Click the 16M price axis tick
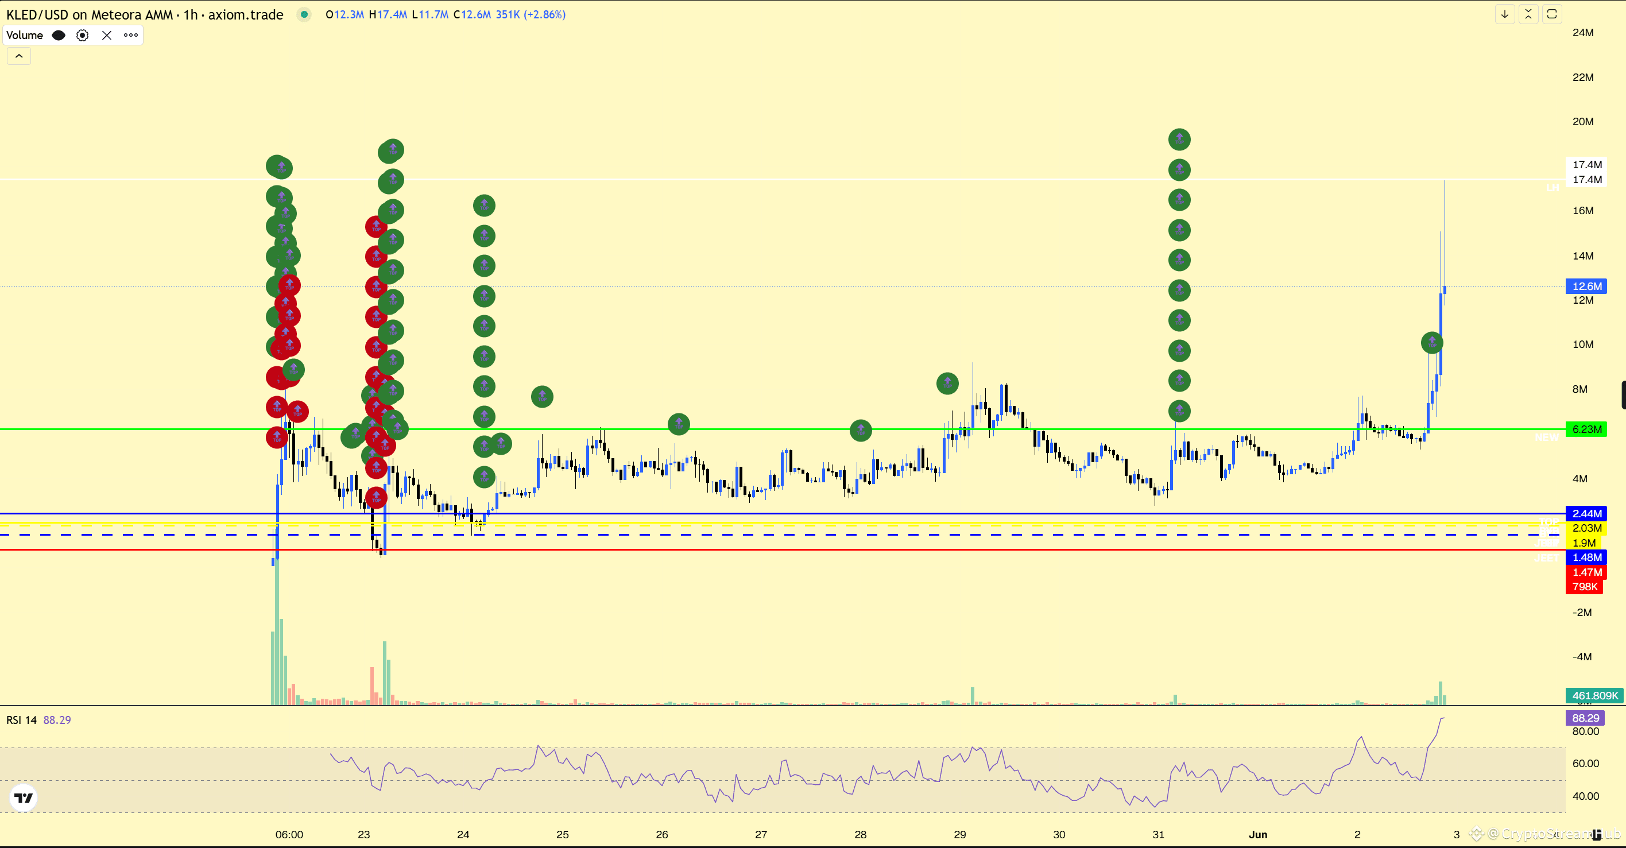 coord(1582,211)
